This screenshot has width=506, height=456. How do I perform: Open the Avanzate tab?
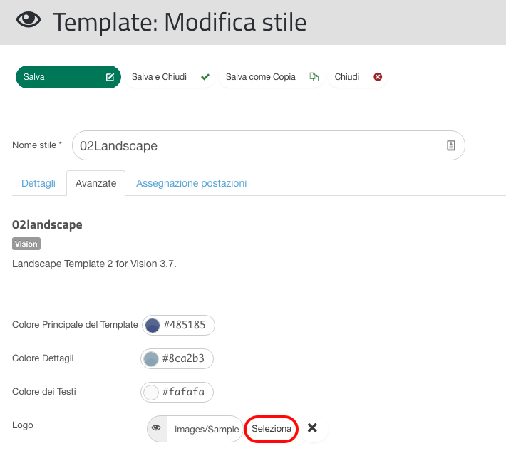pyautogui.click(x=95, y=183)
